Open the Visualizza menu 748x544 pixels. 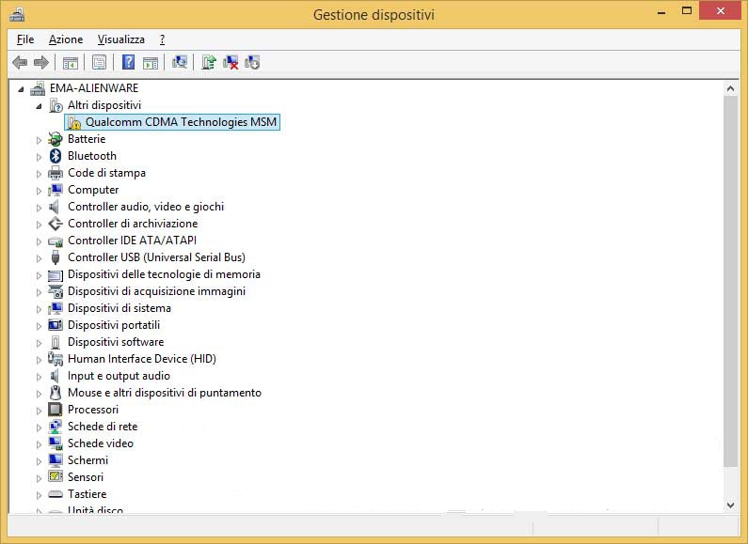120,39
